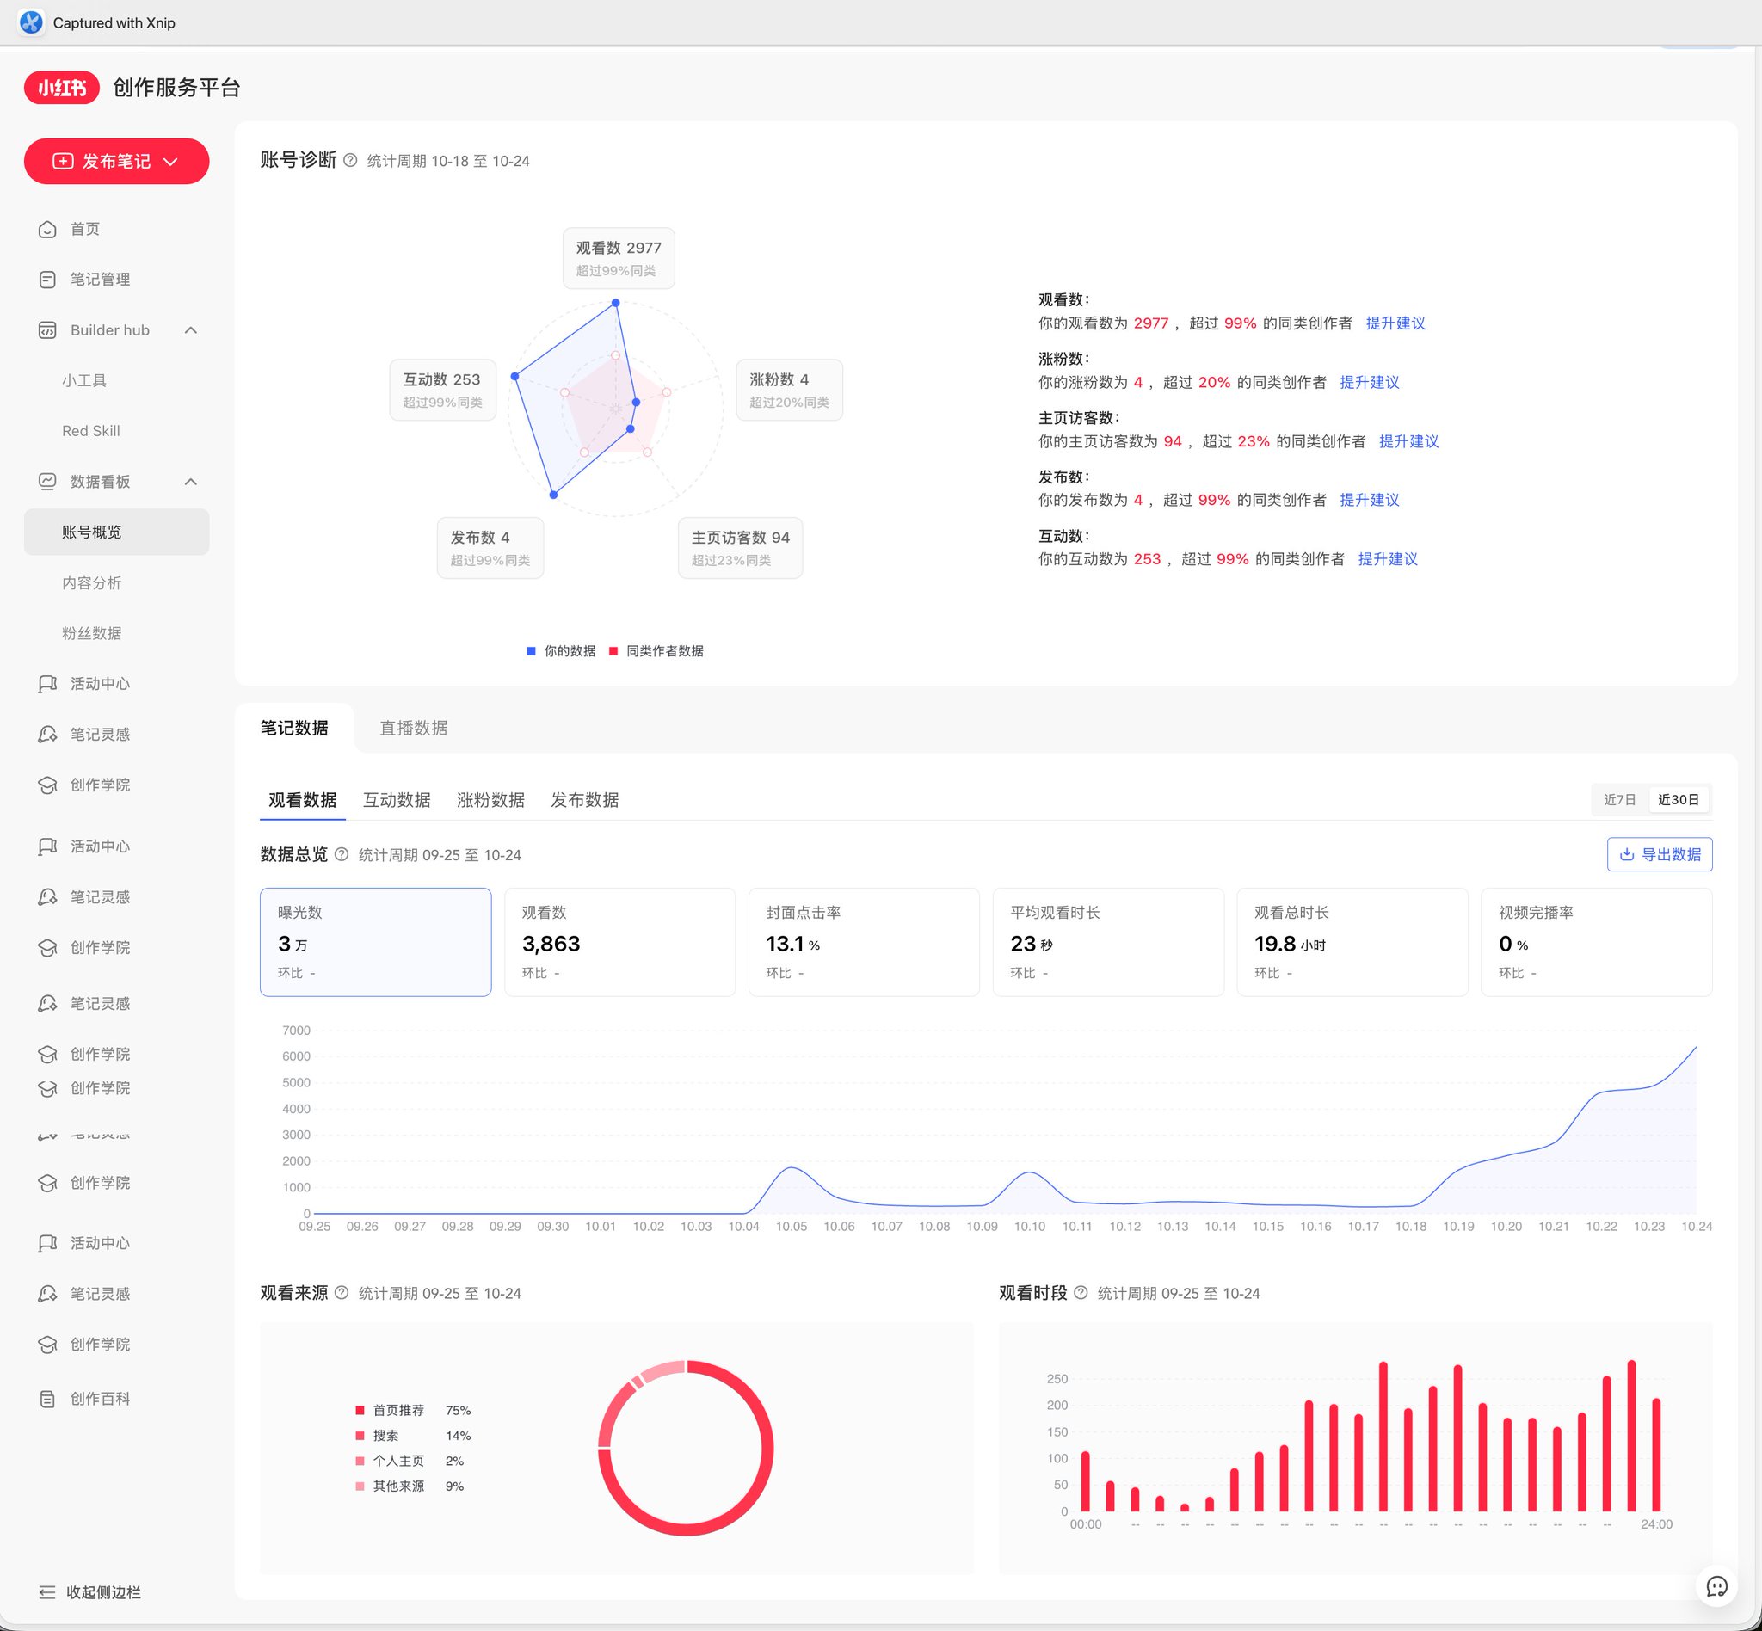Select the 视频完播率 metric card
The width and height of the screenshot is (1762, 1631).
point(1597,942)
